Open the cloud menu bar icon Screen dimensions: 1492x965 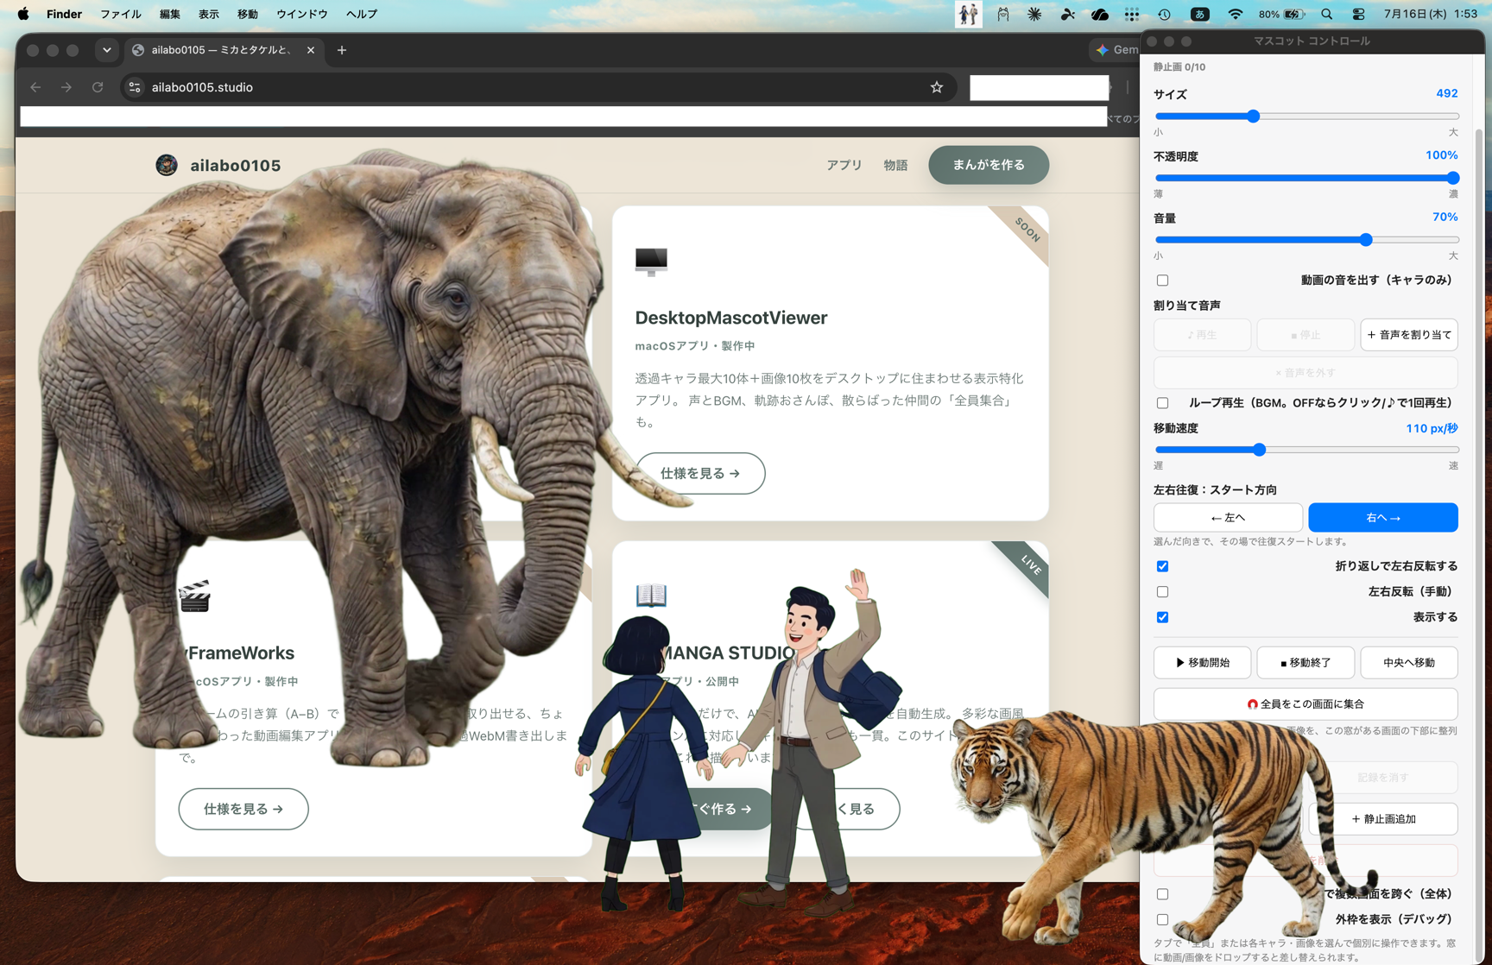1099,14
